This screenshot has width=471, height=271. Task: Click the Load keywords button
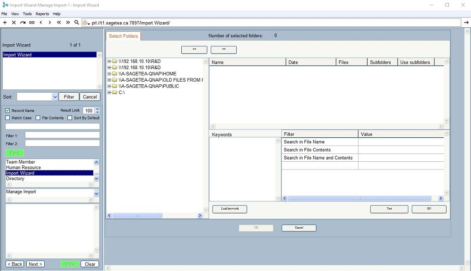tap(230, 209)
